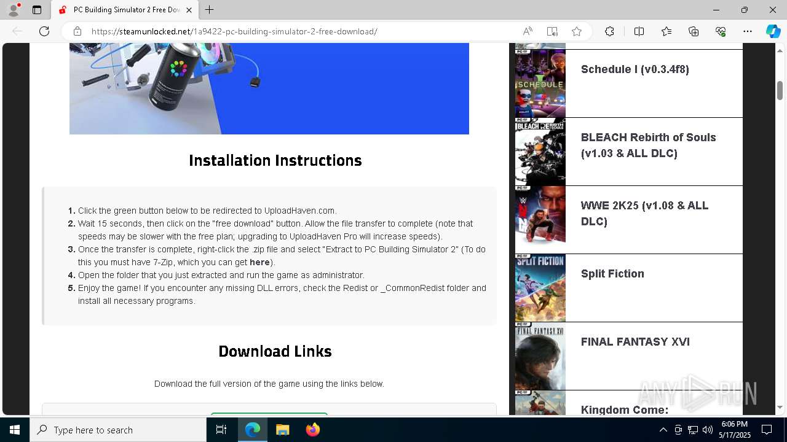787x442 pixels.
Task: Open Kingdom Come game link
Action: click(624, 409)
